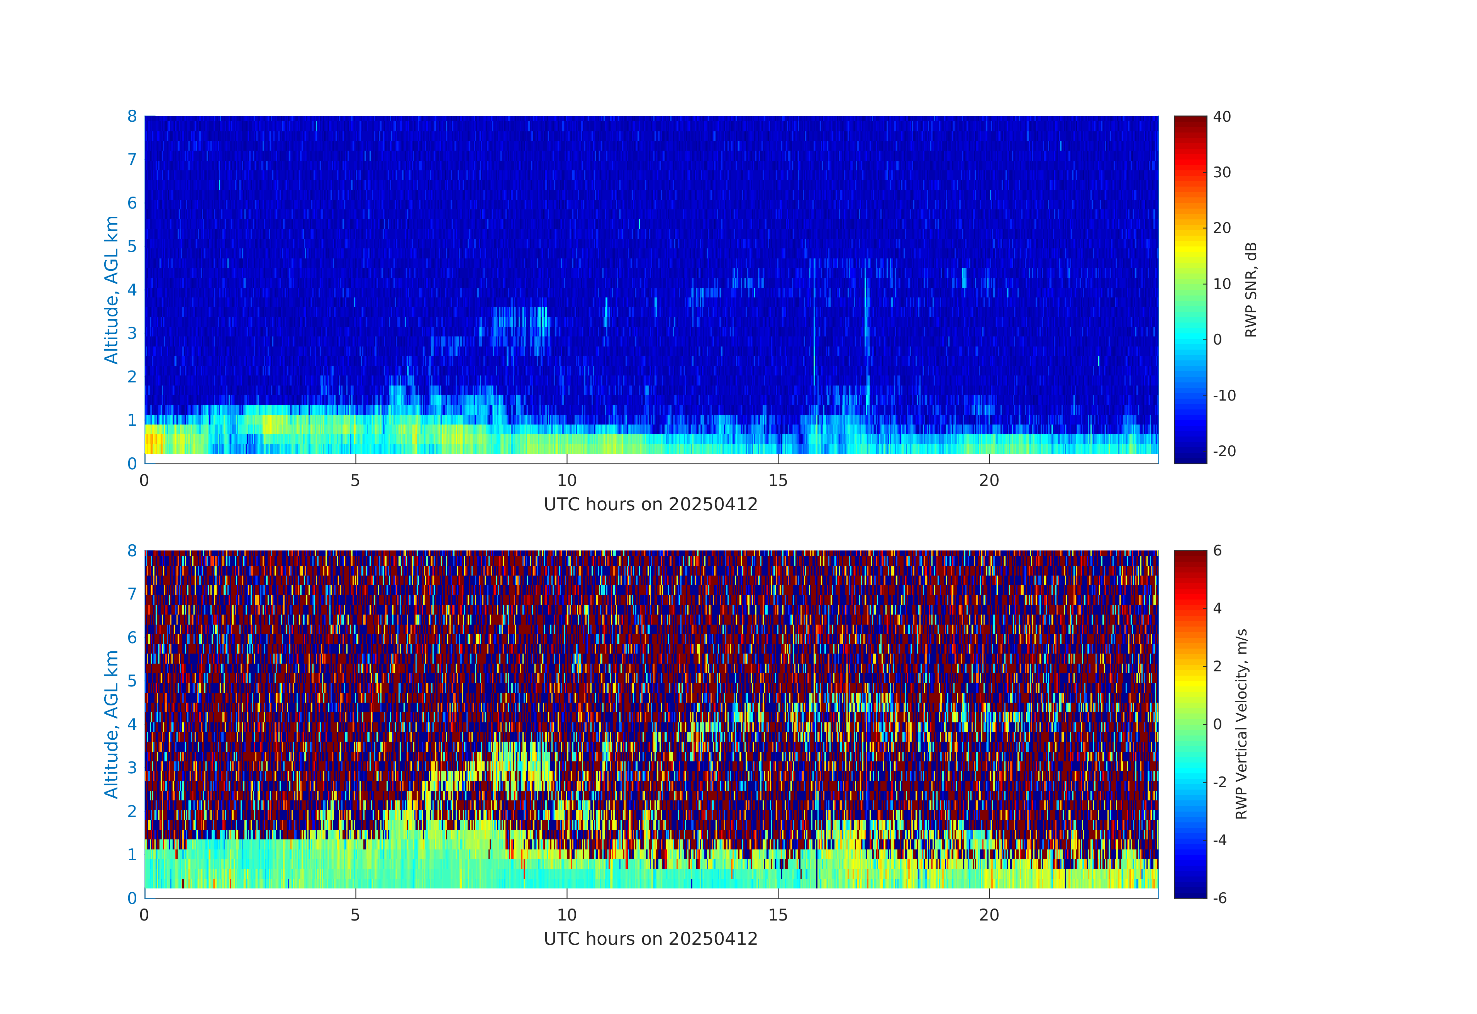This screenshot has height=1014, width=1477.
Task: Click the RWP Vertical Velocity colorbar label
Action: tap(1241, 724)
